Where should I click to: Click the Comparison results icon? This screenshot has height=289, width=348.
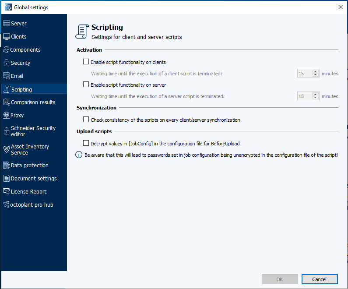click(x=7, y=102)
